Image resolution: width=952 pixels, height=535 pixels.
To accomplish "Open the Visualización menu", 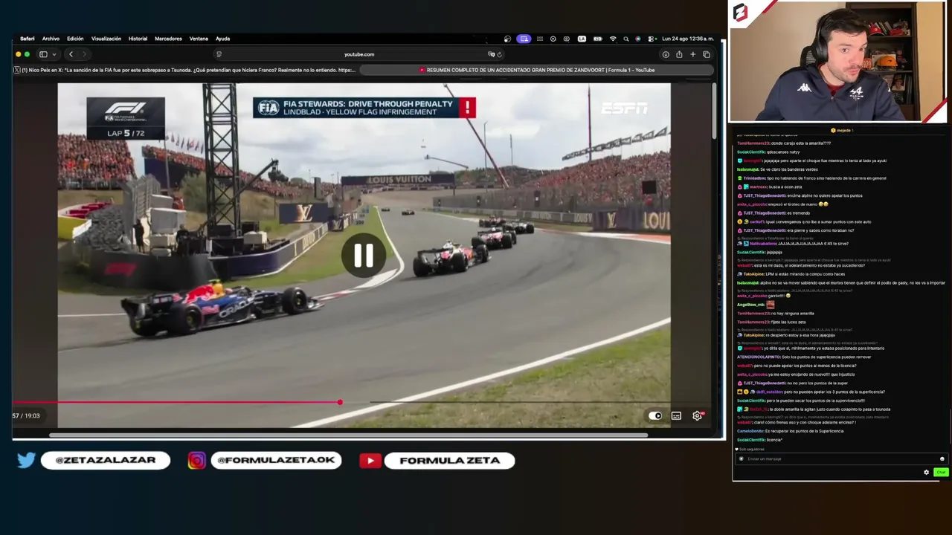I will (106, 39).
